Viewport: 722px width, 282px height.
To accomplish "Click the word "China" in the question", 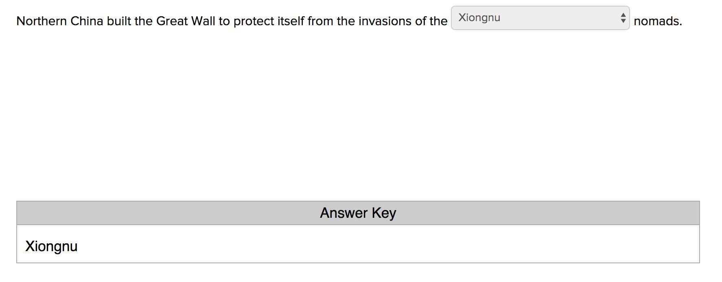I will 87,21.
